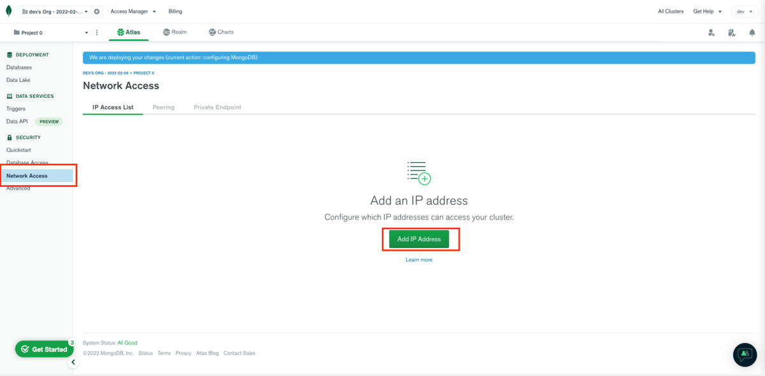This screenshot has height=376, width=765.
Task: Open the Terms footer link
Action: click(x=164, y=353)
